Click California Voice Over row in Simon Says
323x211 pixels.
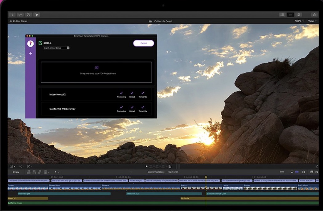click(x=96, y=109)
